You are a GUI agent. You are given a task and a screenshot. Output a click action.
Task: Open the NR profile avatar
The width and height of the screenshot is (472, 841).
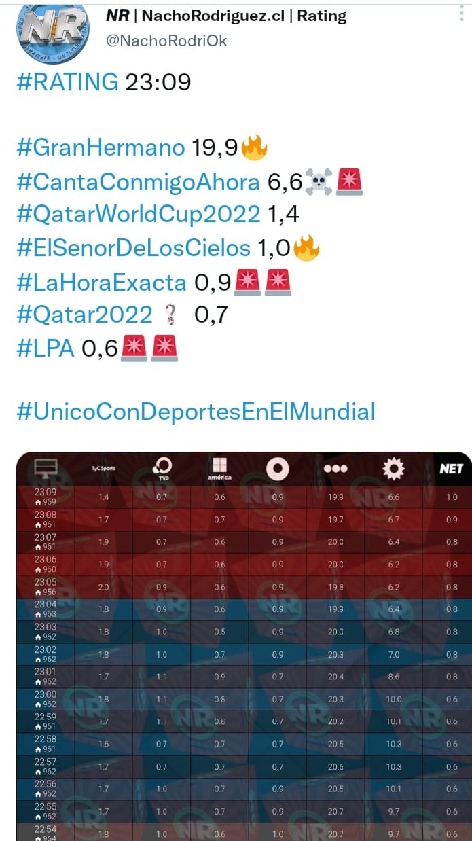tap(53, 31)
